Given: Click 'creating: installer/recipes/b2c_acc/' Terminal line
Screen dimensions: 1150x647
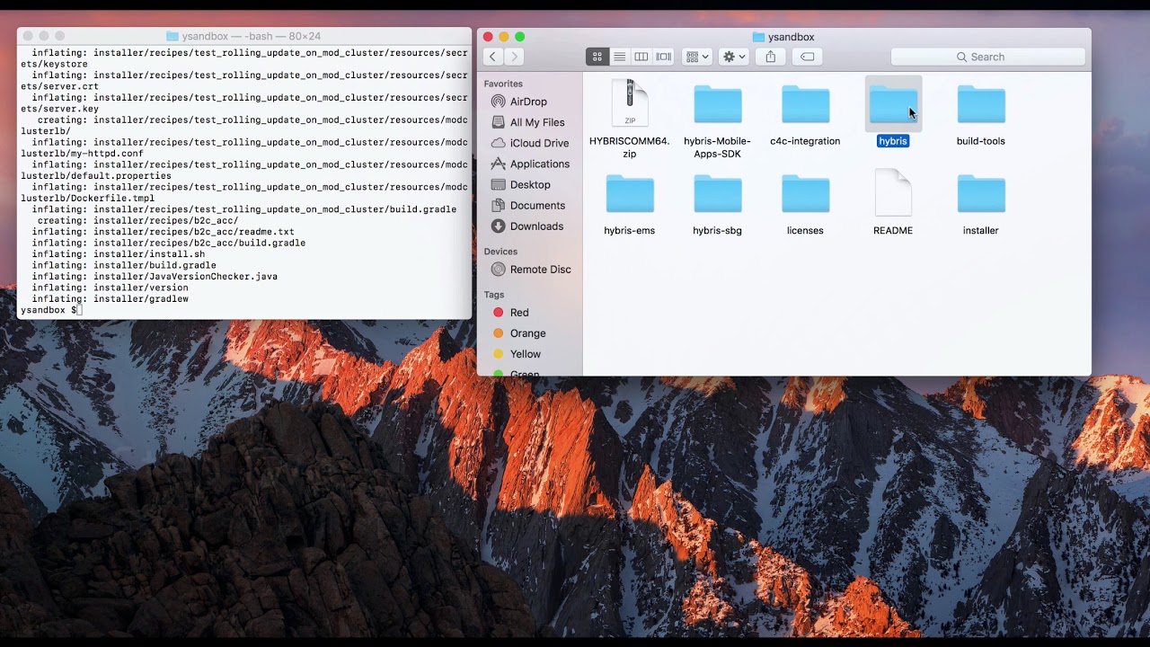Looking at the screenshot, I should 137,220.
